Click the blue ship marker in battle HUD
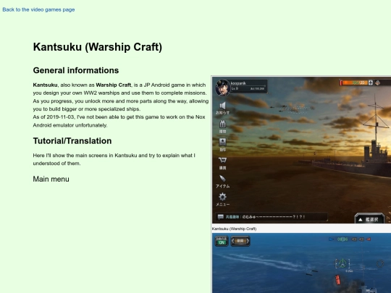The height and width of the screenshot is (293, 391). coord(331,239)
